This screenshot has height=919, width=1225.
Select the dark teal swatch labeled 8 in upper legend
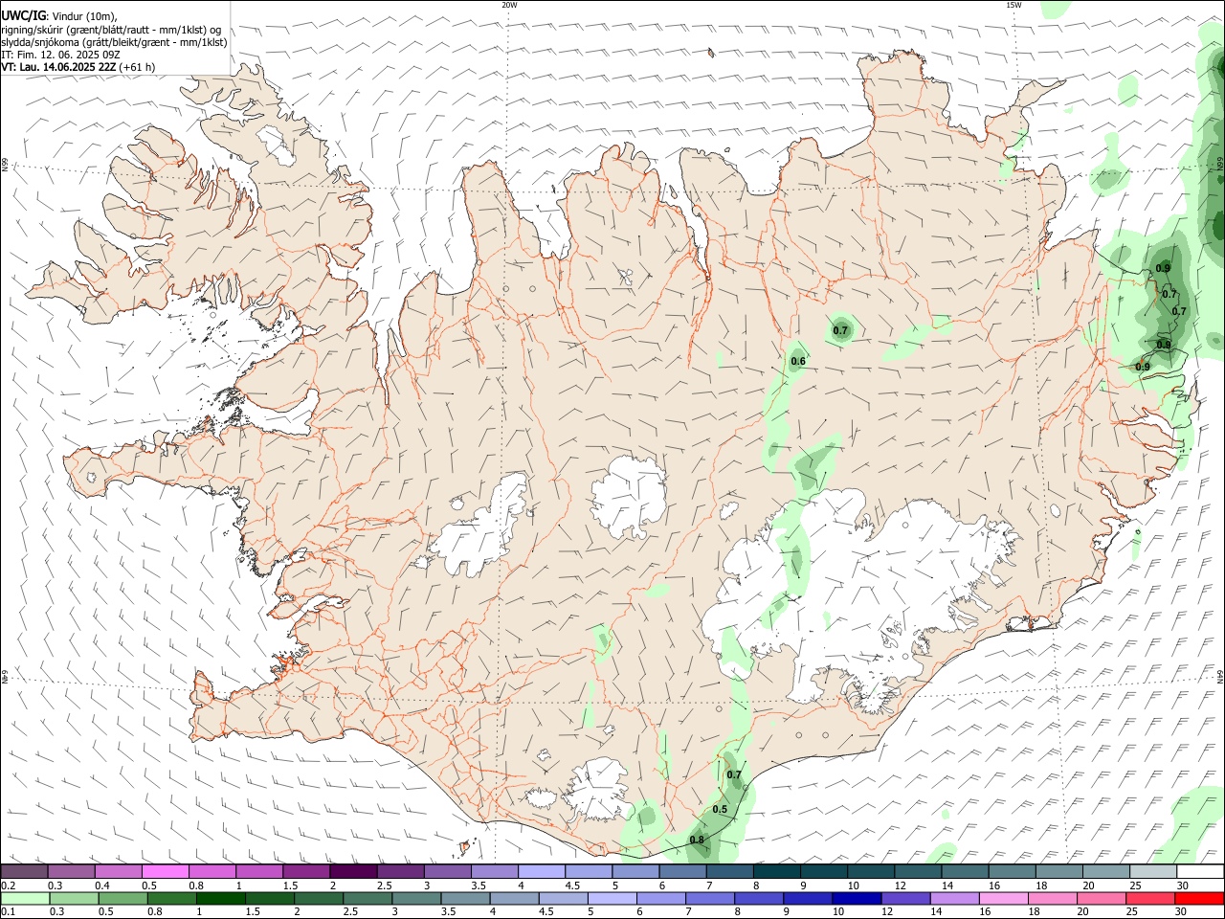tap(776, 871)
